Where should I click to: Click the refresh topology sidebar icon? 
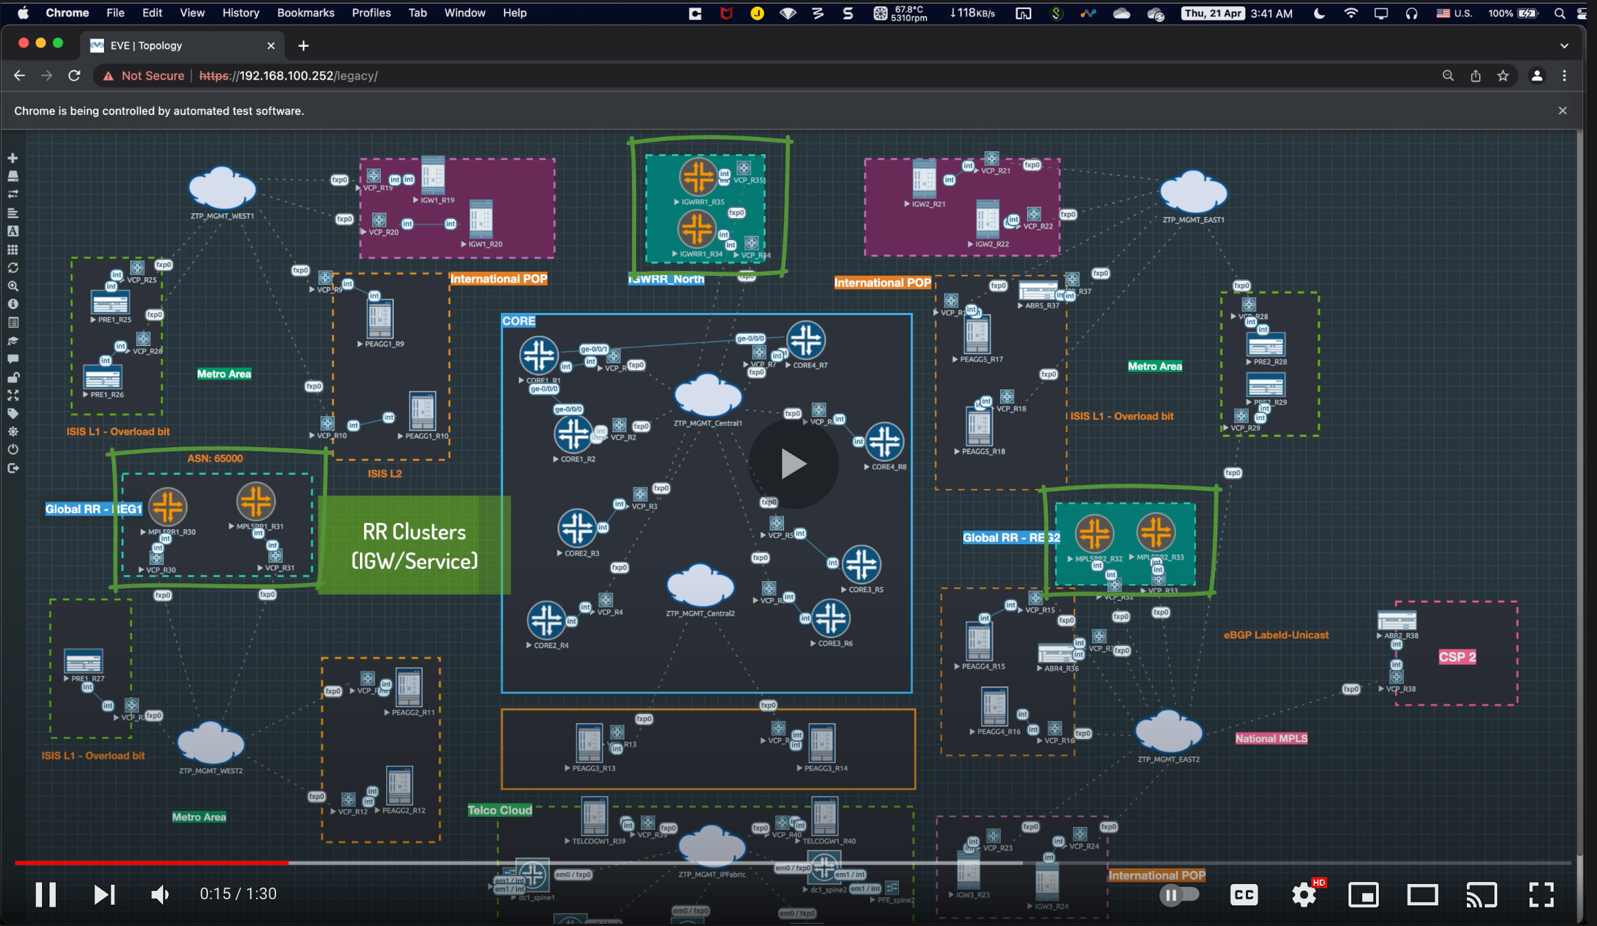(x=12, y=268)
